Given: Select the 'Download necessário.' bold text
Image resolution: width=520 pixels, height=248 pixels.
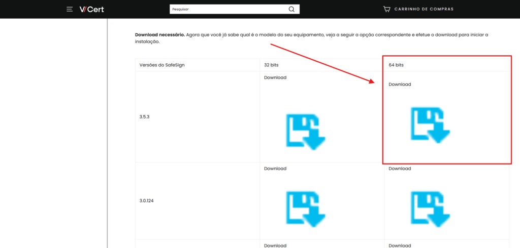Looking at the screenshot, I should 160,35.
